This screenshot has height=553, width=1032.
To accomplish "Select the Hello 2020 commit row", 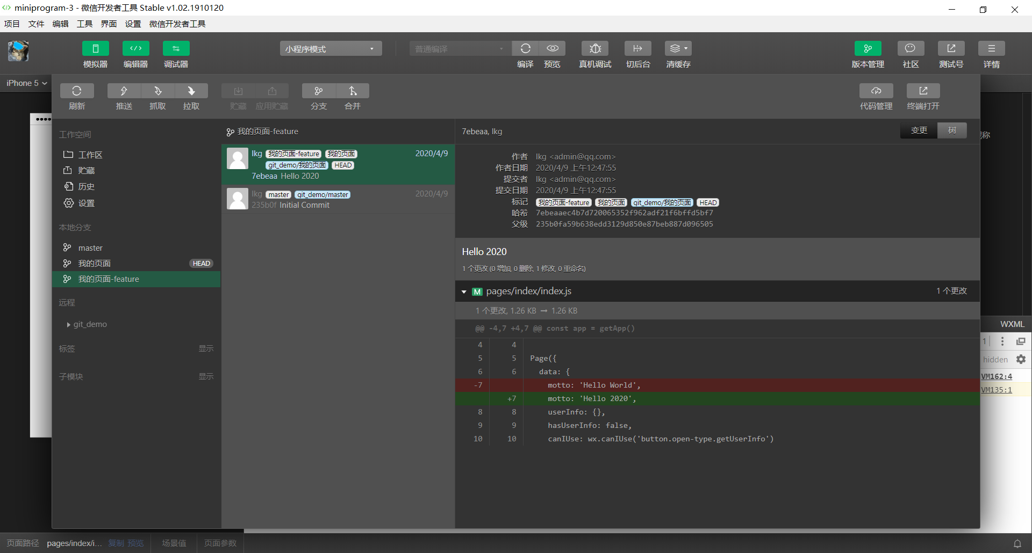I will 338,164.
